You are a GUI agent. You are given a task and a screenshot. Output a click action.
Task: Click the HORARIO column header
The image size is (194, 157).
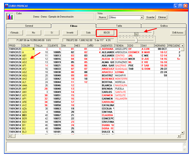coord(161,46)
